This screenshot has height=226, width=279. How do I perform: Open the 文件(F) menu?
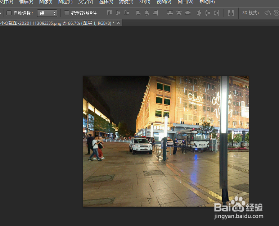(x=6, y=2)
